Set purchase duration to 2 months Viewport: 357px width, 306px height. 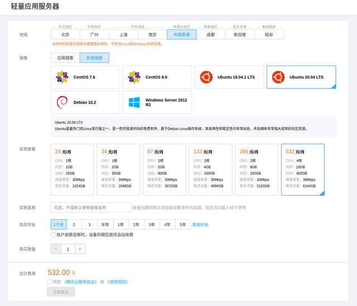(74, 225)
